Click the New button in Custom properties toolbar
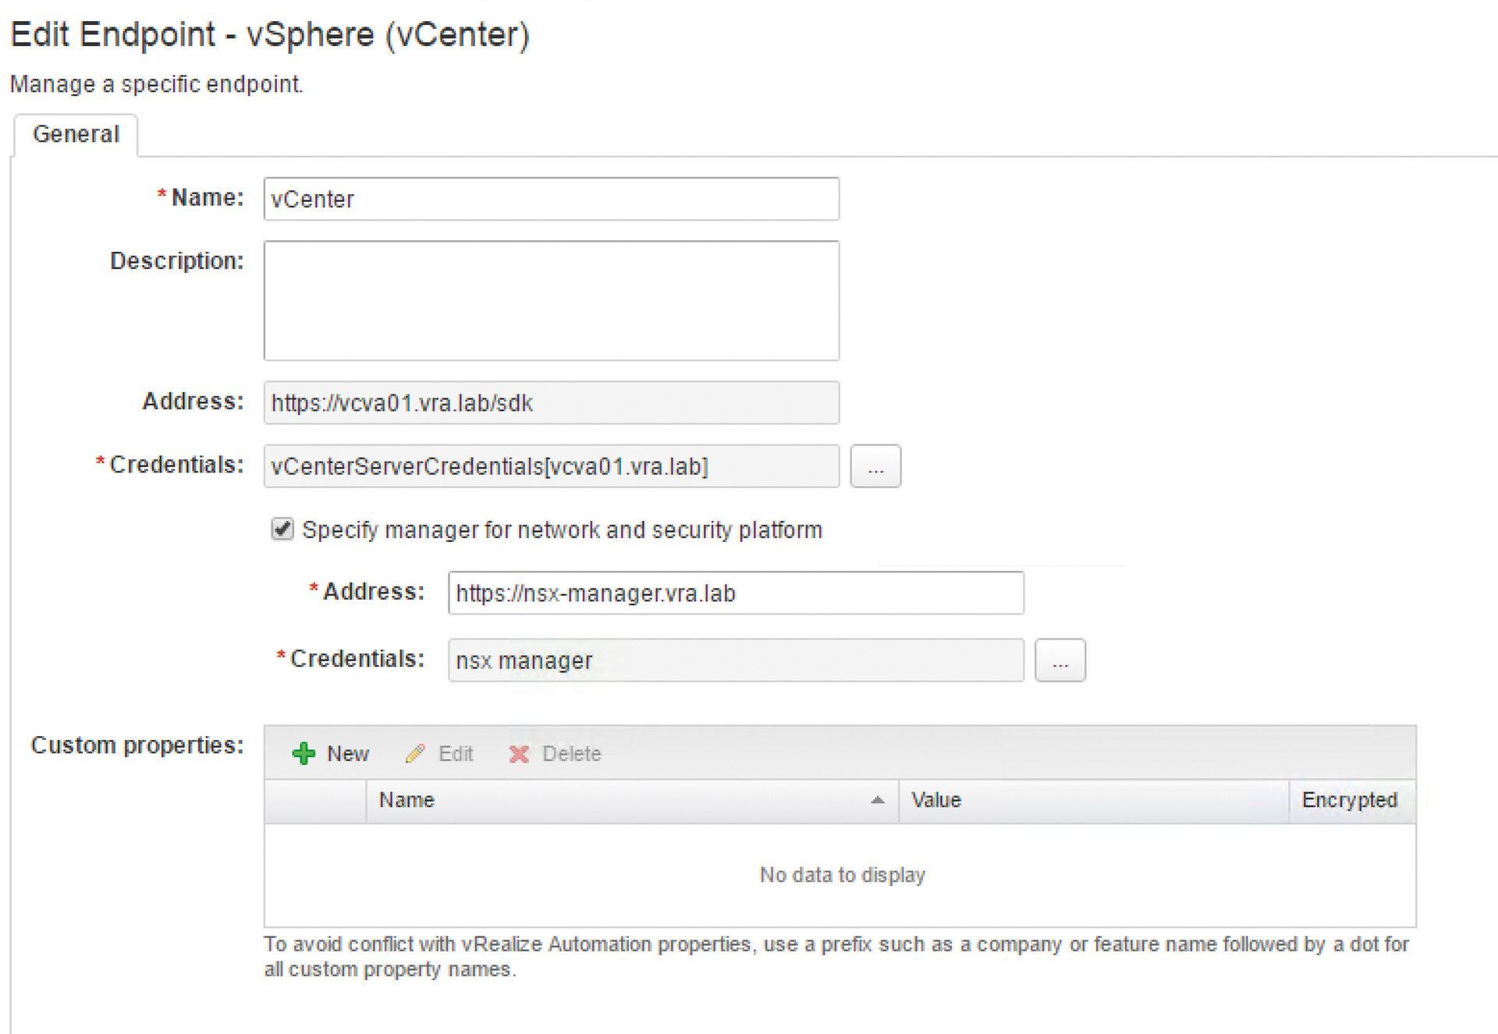The image size is (1498, 1034). (x=331, y=752)
